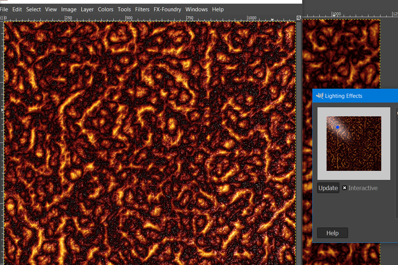Open the Colors menu

pos(106,9)
